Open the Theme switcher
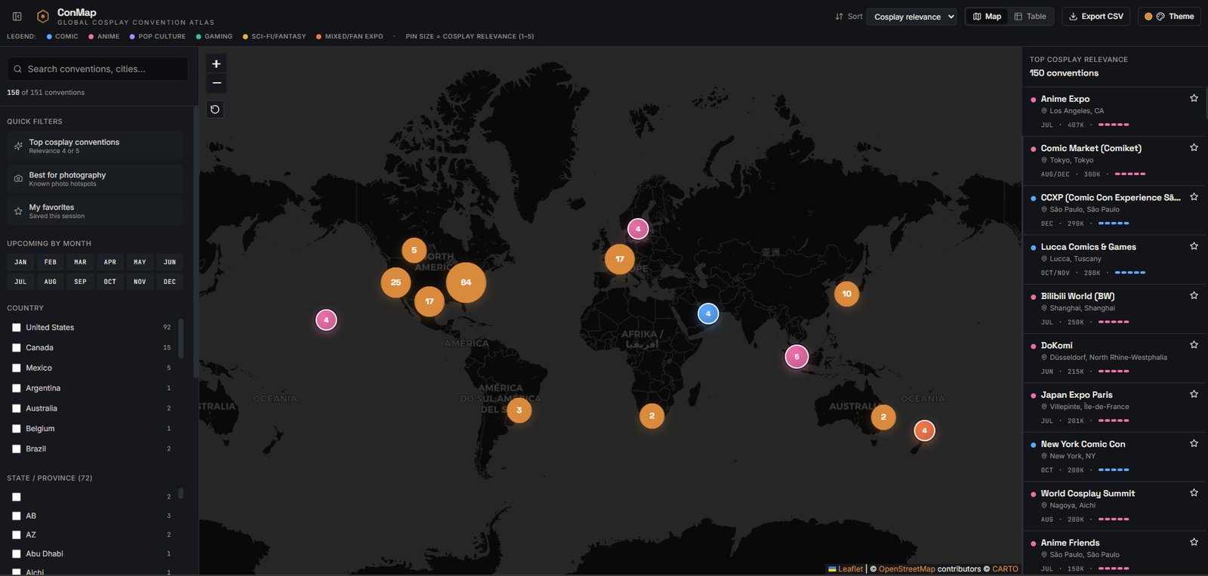The width and height of the screenshot is (1208, 576). tap(1169, 17)
